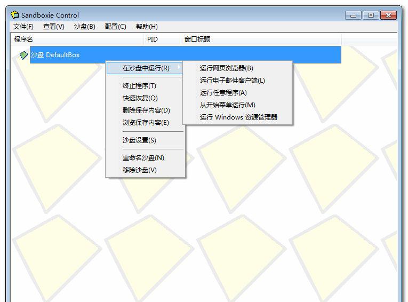The image size is (408, 302).
Task: Click the 窗口标题 column header
Action: click(x=261, y=39)
